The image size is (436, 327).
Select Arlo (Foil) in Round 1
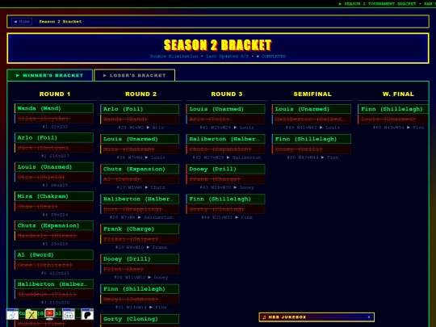click(x=54, y=137)
